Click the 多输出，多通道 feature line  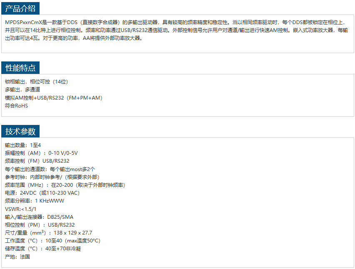point(22,90)
